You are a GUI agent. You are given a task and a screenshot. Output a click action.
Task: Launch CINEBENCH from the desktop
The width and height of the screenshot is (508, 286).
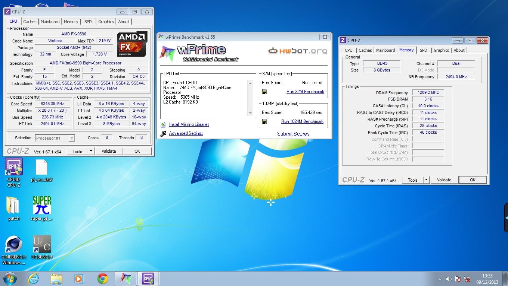pyautogui.click(x=14, y=250)
